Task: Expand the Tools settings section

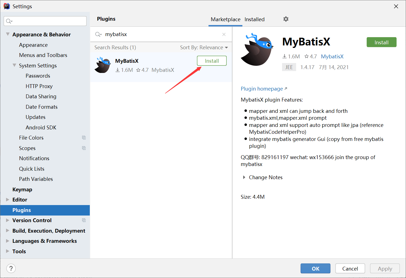Action: (x=8, y=251)
